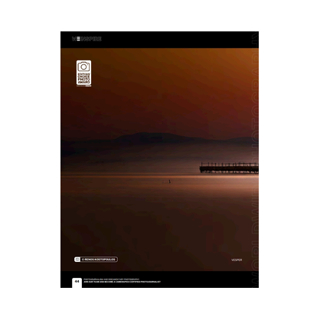Click the Photojournalism and Documentary Photography footer line
The height and width of the screenshot is (320, 320).
pyautogui.click(x=112, y=279)
